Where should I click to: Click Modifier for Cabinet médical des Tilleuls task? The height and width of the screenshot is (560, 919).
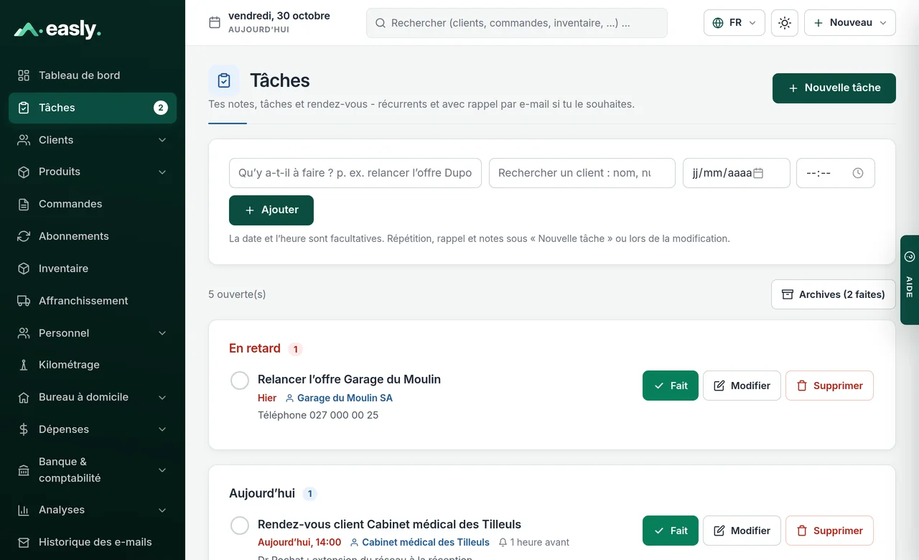pos(742,531)
